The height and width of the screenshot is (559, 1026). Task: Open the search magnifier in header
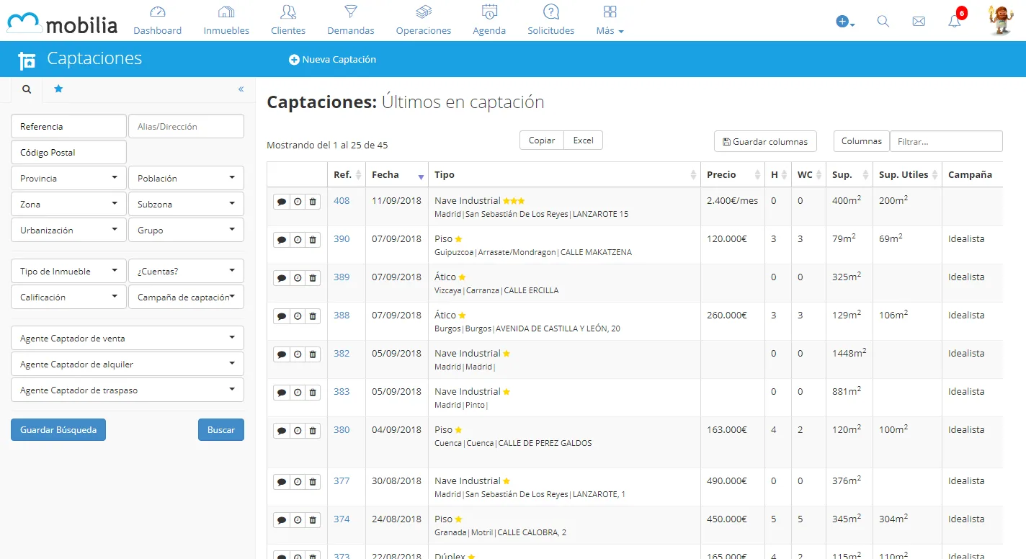[x=883, y=22]
